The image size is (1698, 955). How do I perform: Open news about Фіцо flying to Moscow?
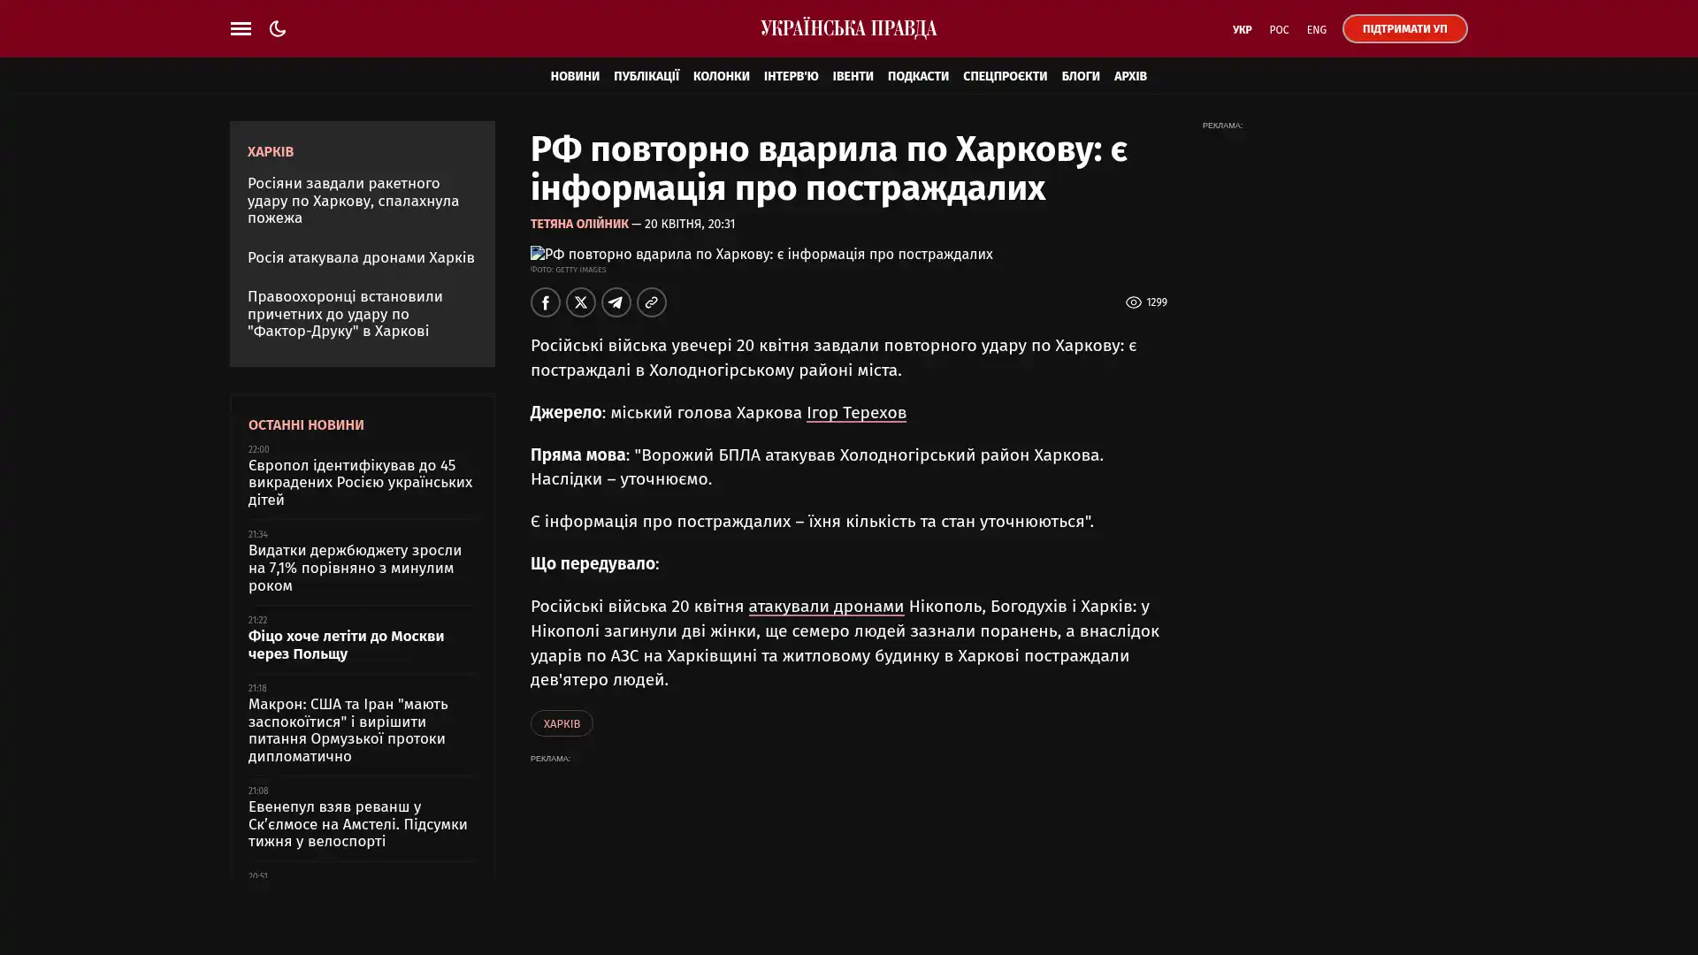346,645
